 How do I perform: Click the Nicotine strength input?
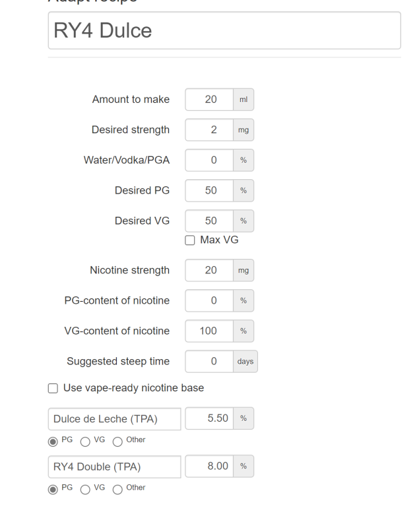pyautogui.click(x=209, y=270)
